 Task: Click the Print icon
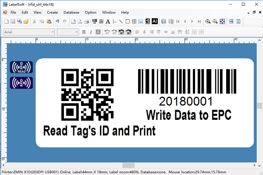(86, 21)
